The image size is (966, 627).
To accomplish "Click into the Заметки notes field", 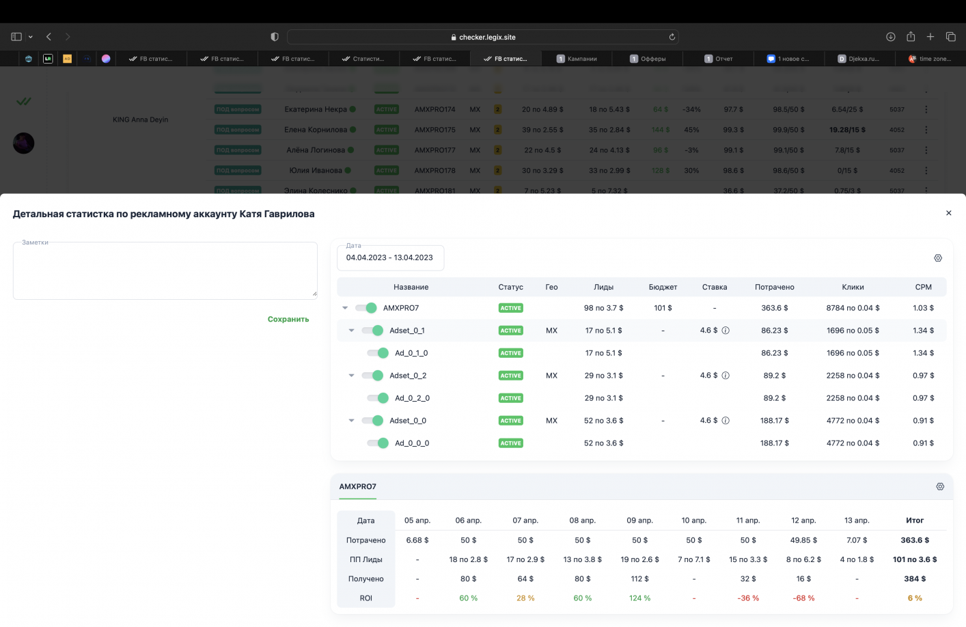I will click(165, 270).
